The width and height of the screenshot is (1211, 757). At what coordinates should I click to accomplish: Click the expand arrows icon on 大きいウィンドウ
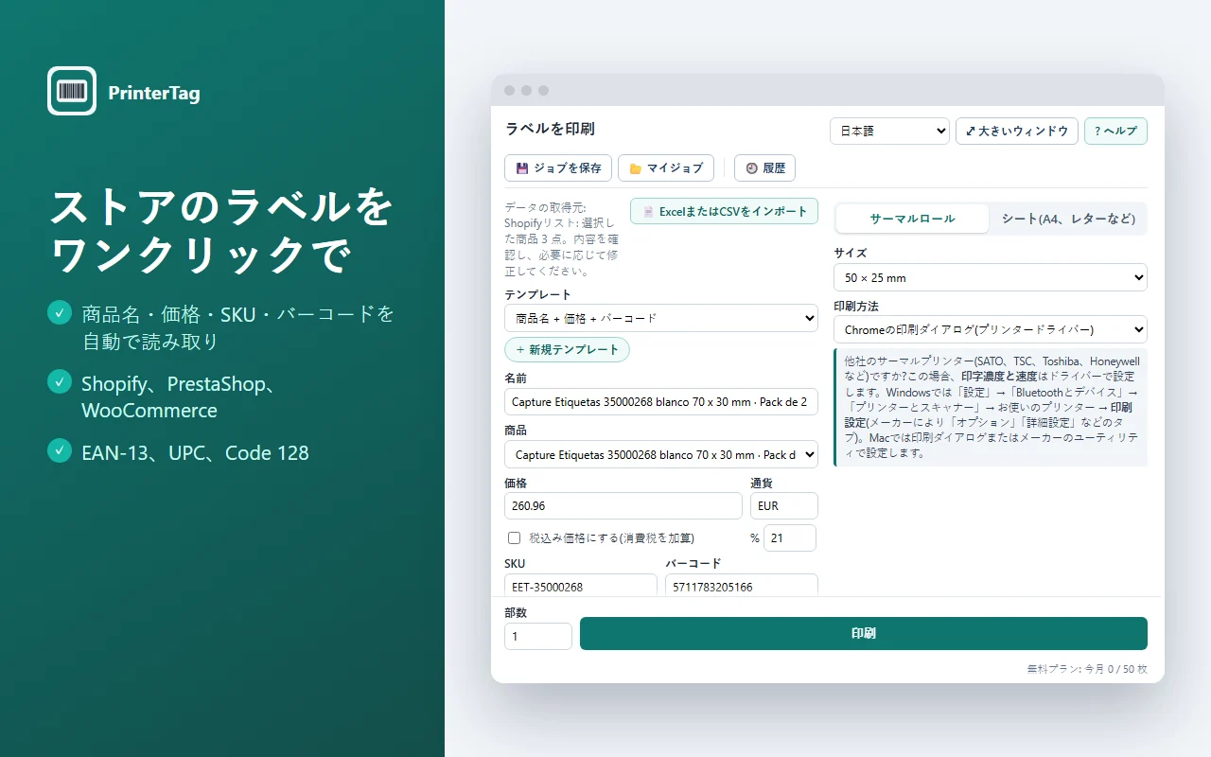pyautogui.click(x=971, y=131)
